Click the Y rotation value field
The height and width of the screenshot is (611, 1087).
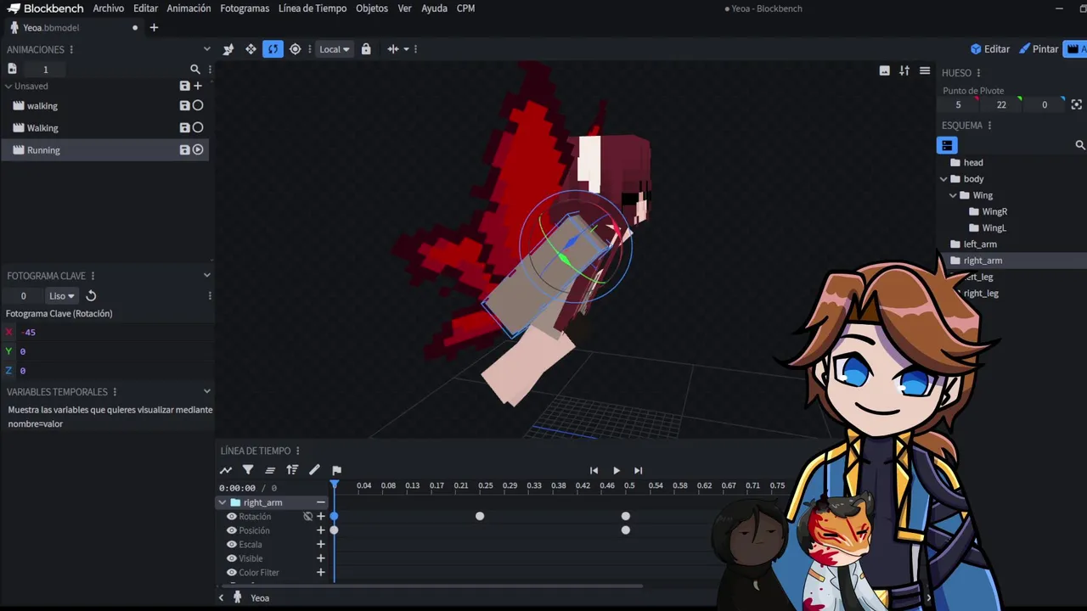(115, 351)
